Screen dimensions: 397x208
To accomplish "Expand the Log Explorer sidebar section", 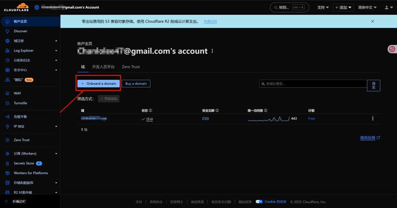I will [x=56, y=51].
